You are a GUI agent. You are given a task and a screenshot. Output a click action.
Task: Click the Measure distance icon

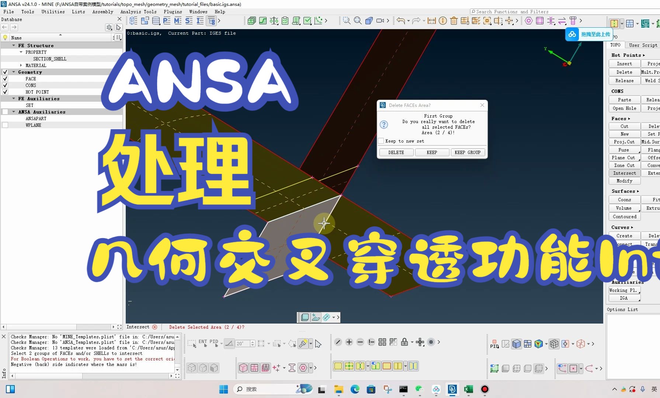(432, 21)
